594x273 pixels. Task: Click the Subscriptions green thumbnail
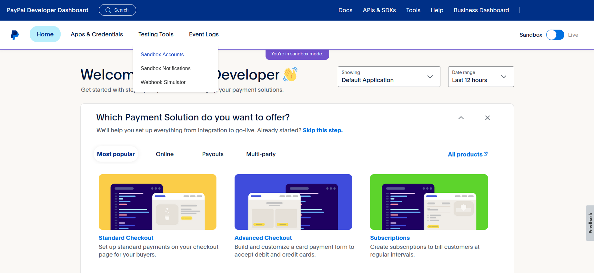pos(429,202)
